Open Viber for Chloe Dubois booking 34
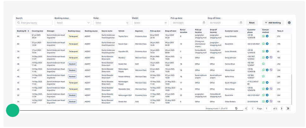 click(x=271, y=101)
